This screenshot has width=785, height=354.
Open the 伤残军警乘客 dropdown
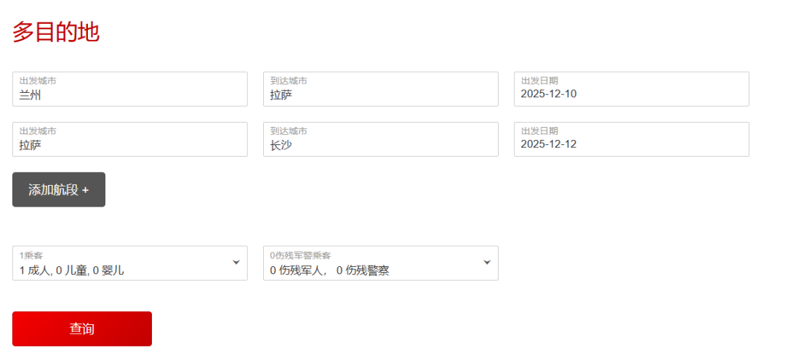tap(380, 263)
